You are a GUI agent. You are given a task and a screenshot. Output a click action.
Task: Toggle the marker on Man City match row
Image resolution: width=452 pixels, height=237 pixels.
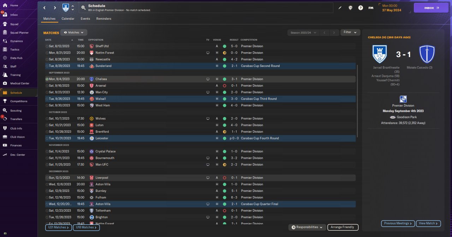tap(47, 92)
